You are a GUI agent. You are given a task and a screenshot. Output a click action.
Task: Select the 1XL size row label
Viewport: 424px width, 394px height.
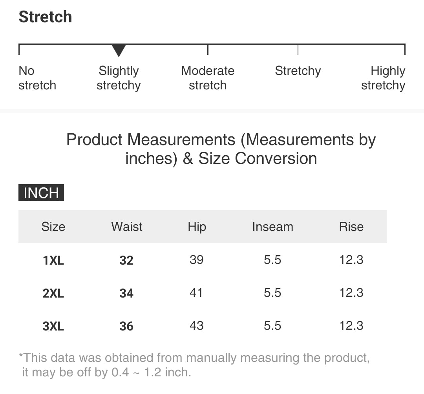(53, 260)
